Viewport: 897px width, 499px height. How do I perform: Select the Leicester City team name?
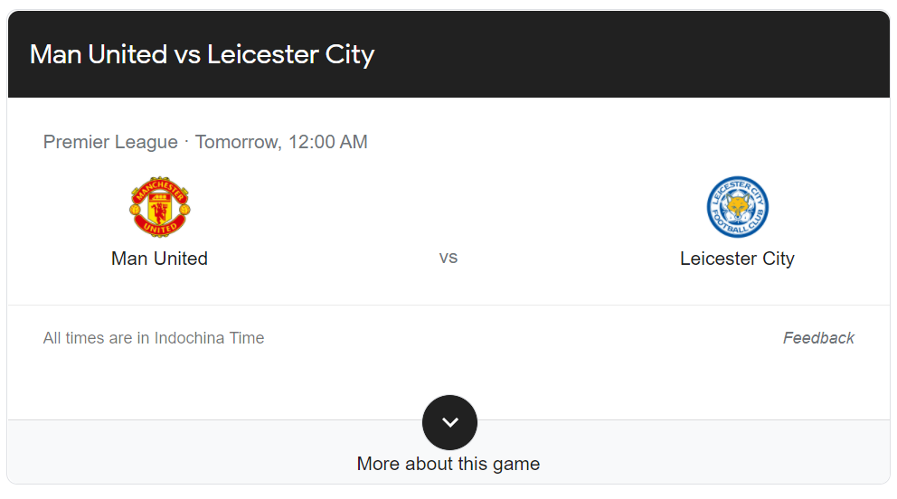(x=737, y=259)
